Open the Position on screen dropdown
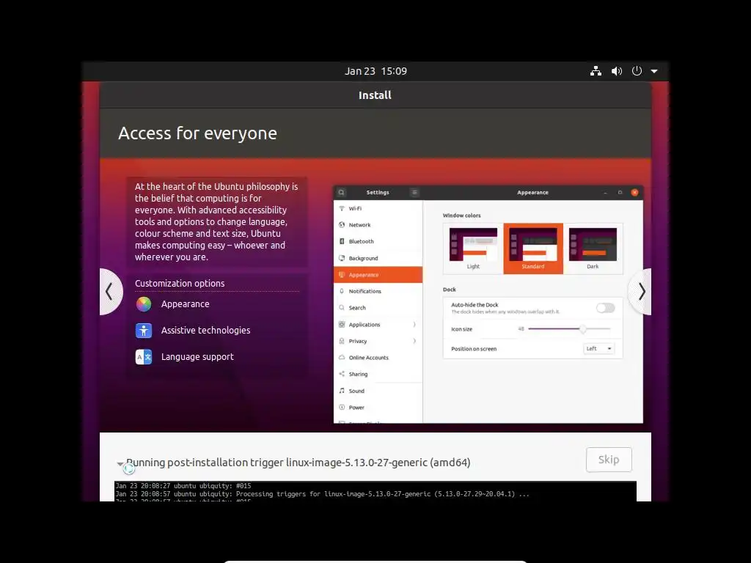The image size is (751, 563). pos(598,348)
